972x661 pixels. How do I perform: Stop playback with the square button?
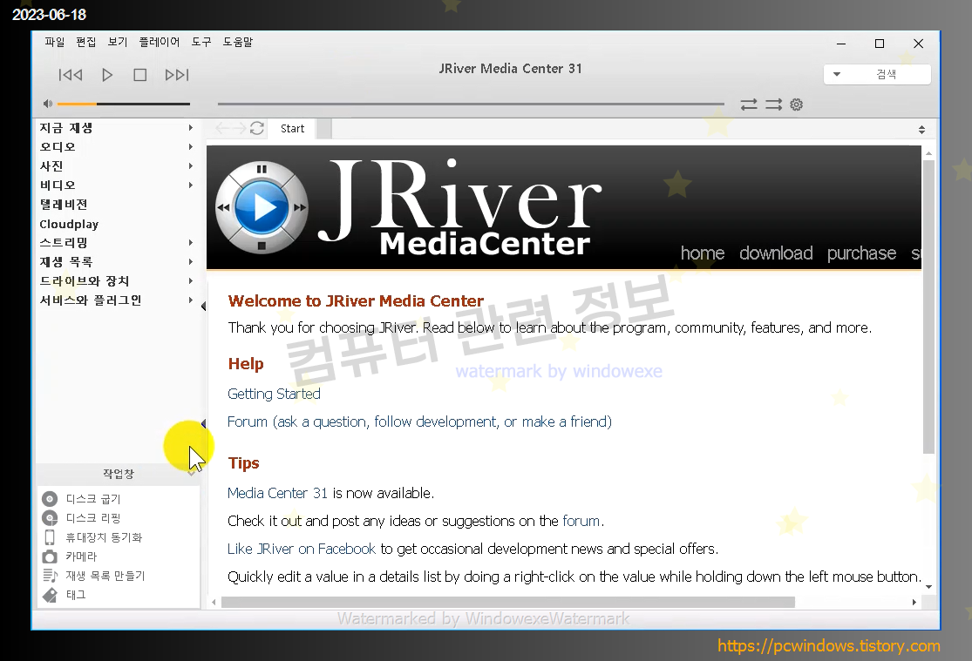(x=140, y=75)
